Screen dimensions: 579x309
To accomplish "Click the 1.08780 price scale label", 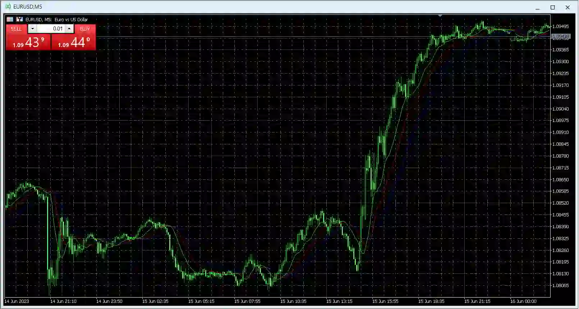I will click(561, 156).
